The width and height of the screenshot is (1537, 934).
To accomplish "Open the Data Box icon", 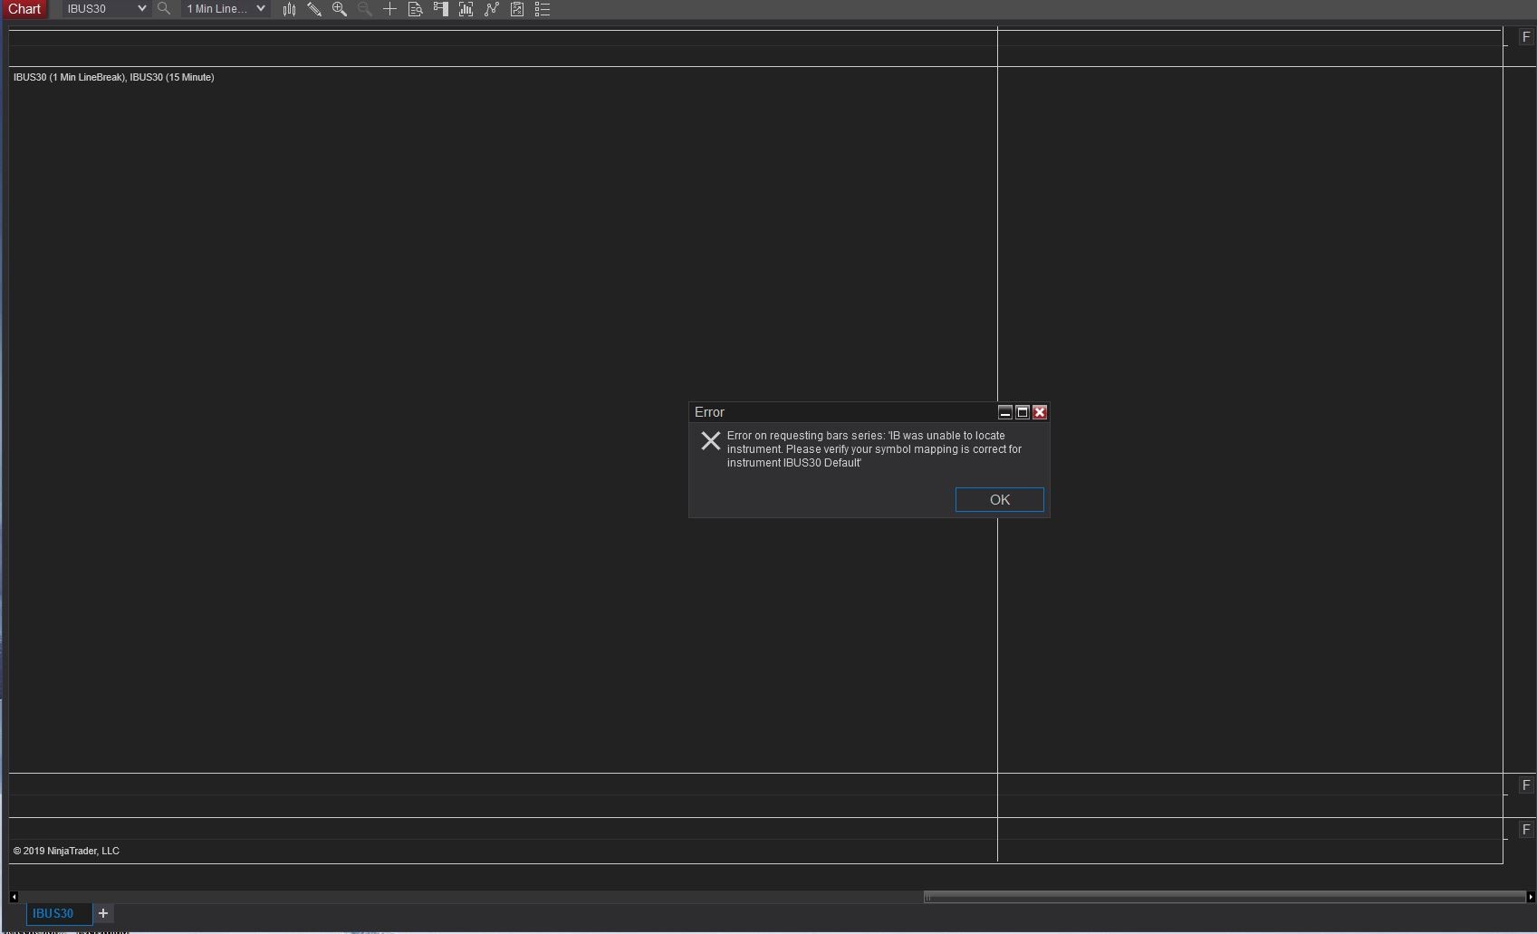I will [416, 9].
